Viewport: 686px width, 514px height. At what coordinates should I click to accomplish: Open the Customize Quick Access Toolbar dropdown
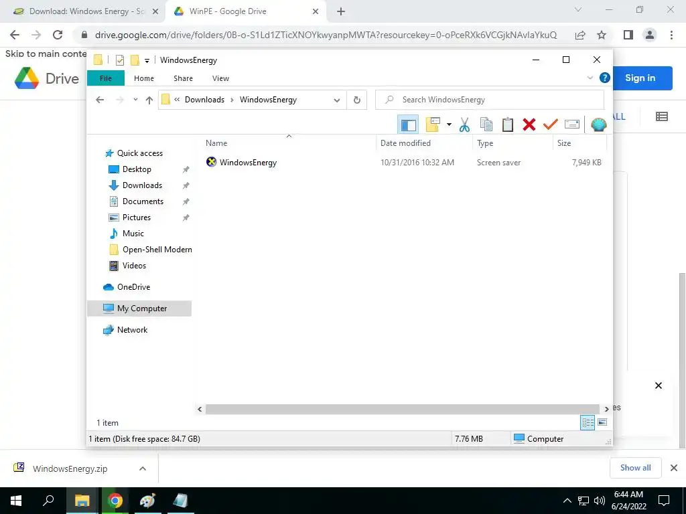(x=147, y=61)
